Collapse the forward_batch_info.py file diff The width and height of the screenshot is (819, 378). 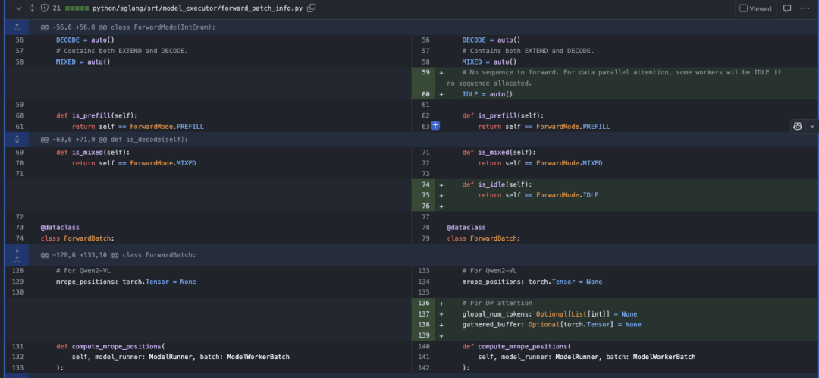(x=19, y=8)
